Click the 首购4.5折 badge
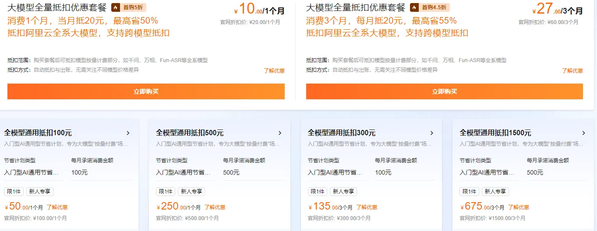 tap(430, 7)
